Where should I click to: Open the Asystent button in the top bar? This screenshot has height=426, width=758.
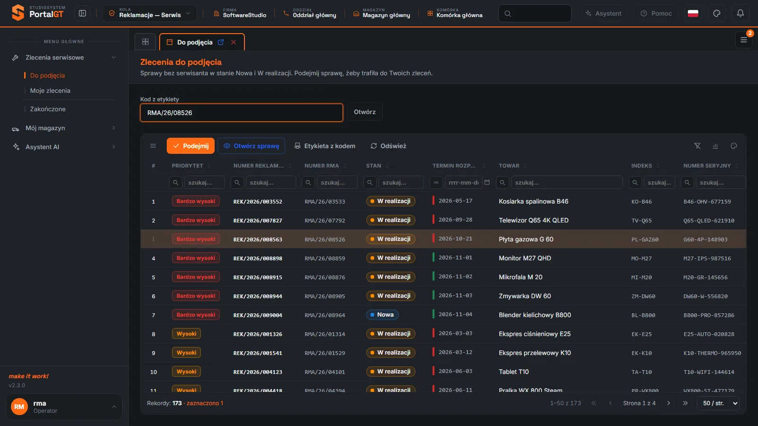point(604,13)
